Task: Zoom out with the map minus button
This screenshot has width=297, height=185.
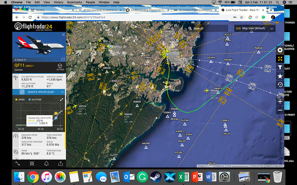Action: [280, 110]
